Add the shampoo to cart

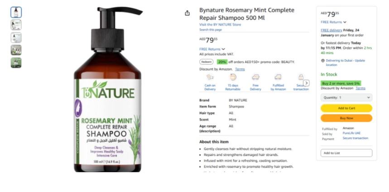pyautogui.click(x=346, y=108)
